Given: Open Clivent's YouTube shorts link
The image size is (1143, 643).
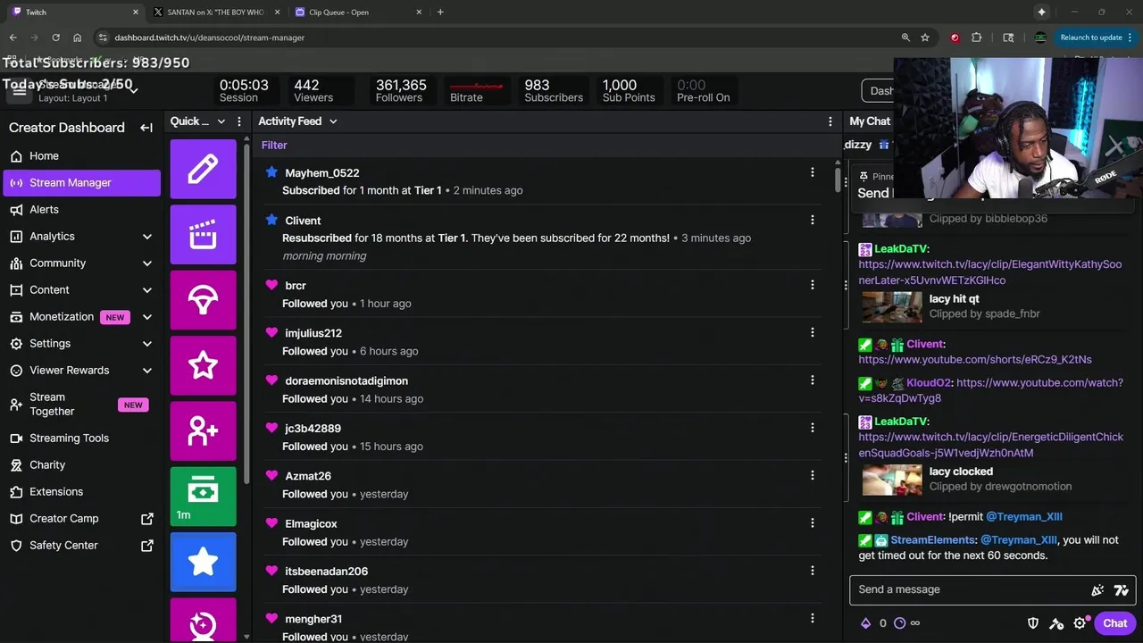Looking at the screenshot, I should [975, 359].
